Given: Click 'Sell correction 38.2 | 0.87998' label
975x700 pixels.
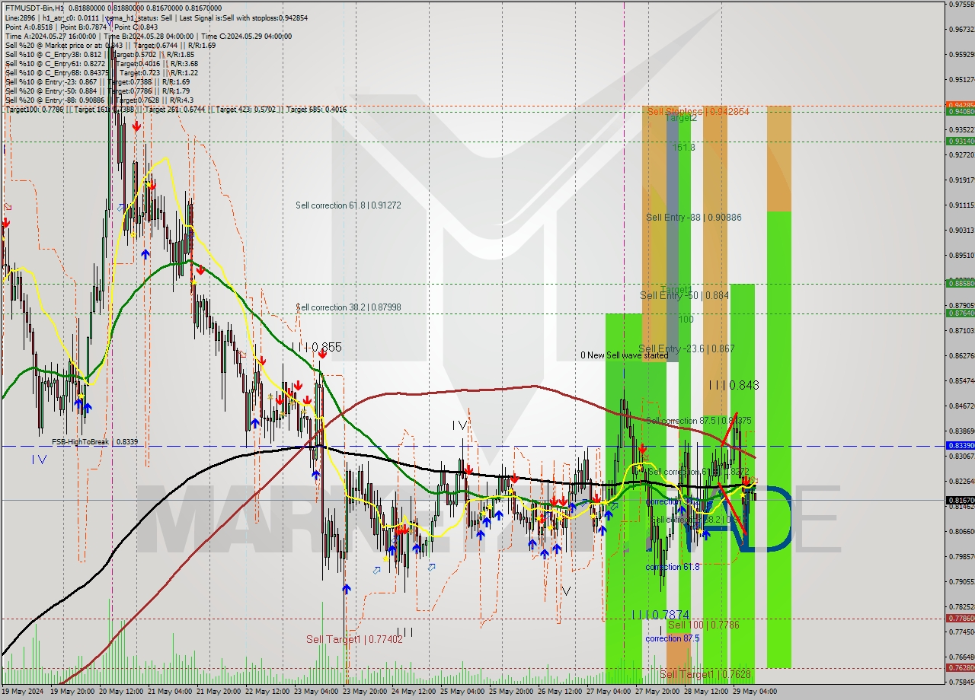Looking at the screenshot, I should pos(348,307).
